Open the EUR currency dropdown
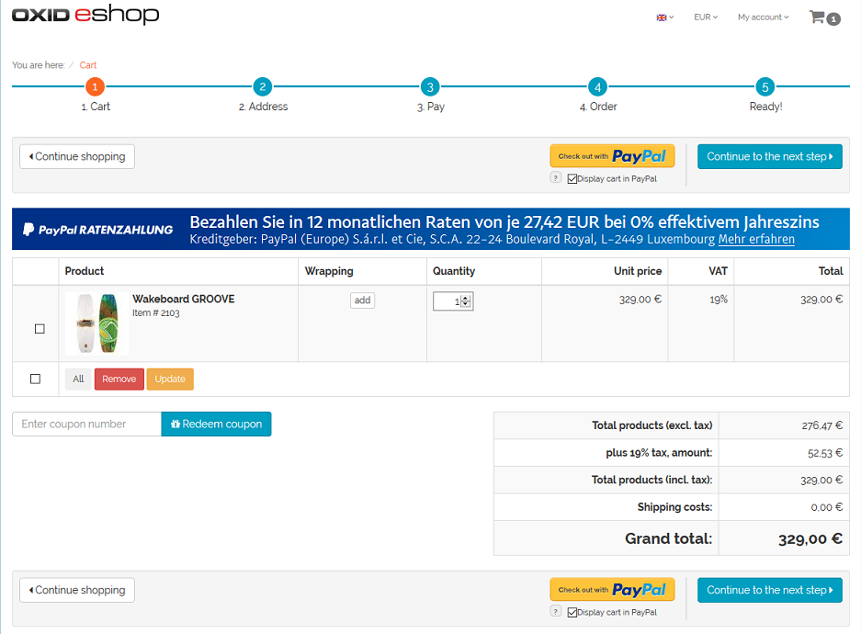Screen dimensions: 861x634 point(706,17)
